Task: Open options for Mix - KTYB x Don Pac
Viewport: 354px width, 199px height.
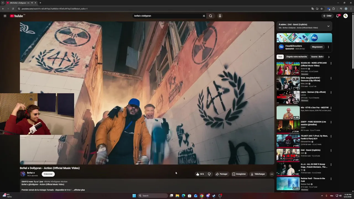Action: [x=331, y=108]
